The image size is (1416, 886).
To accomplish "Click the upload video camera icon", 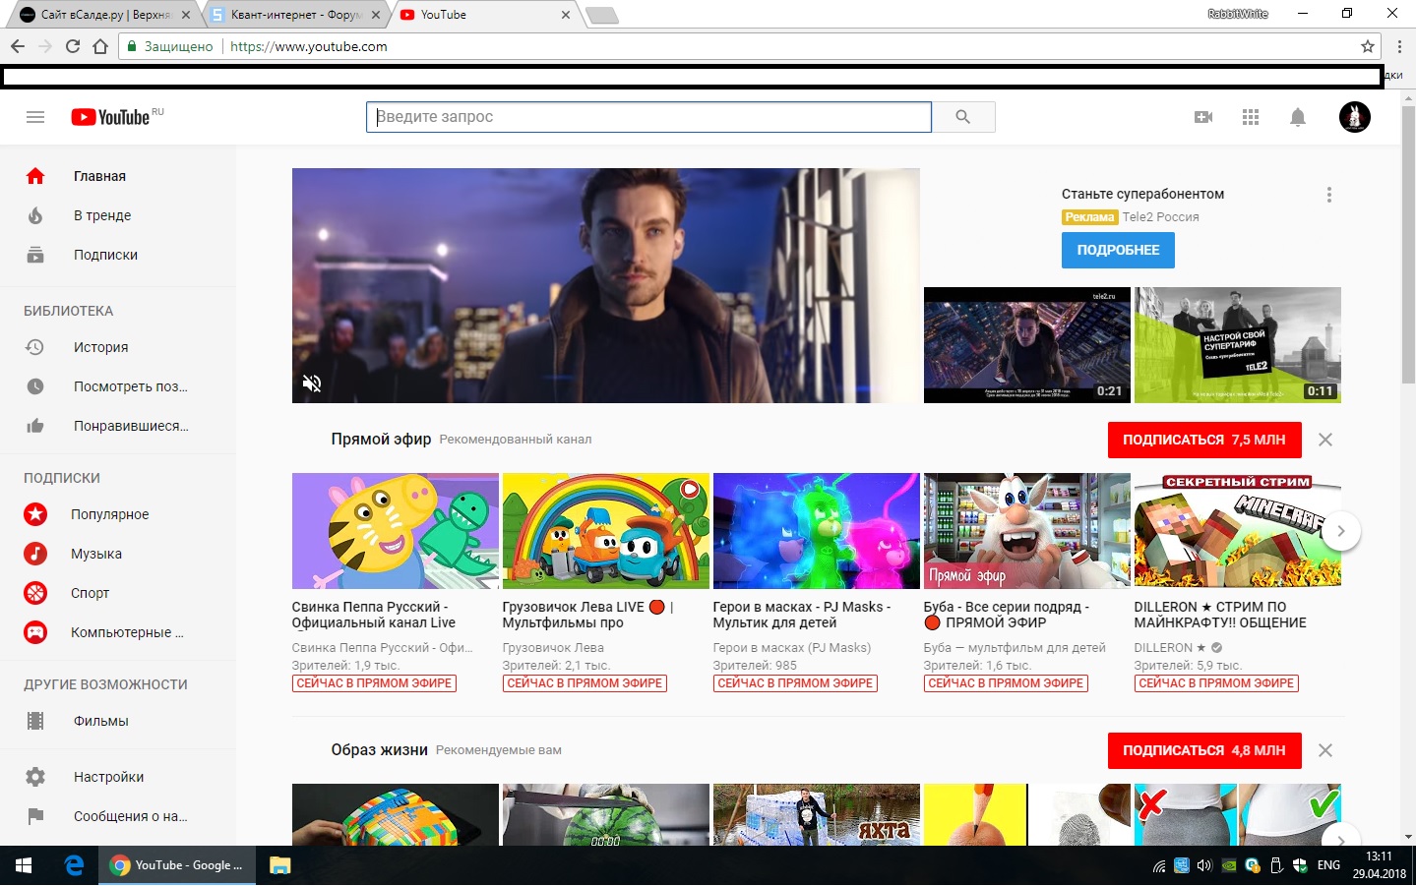I will pos(1202,117).
